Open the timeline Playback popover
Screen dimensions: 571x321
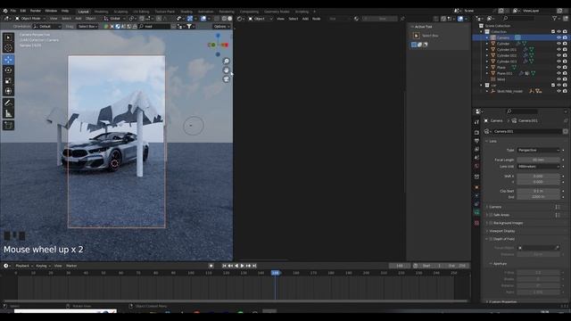coord(23,266)
